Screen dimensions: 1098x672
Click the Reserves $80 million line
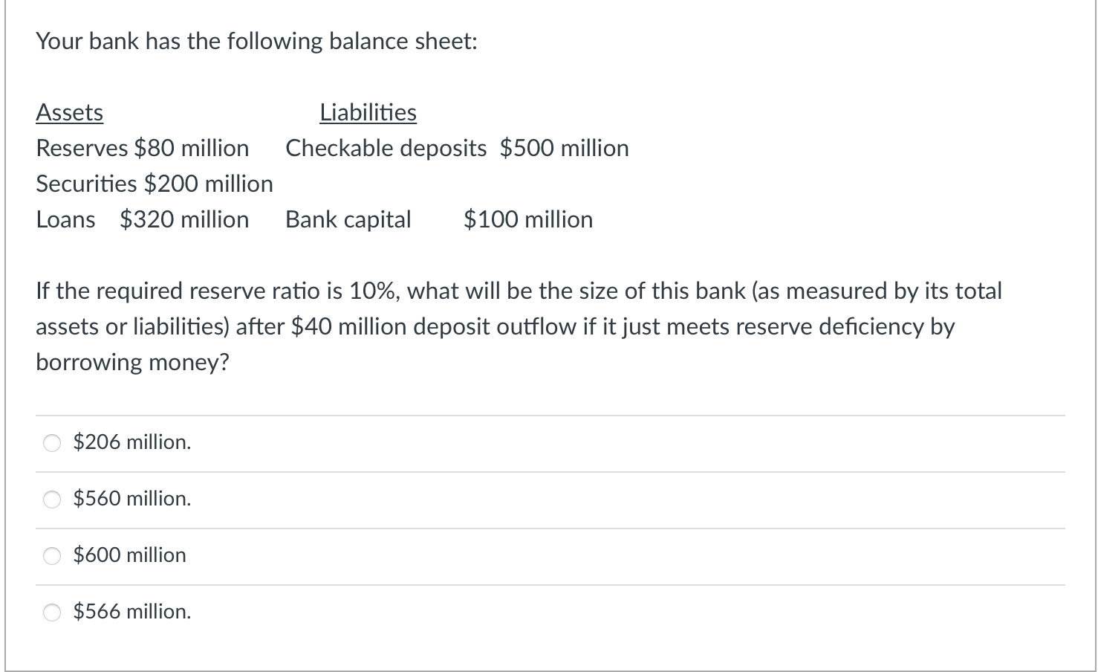142,148
